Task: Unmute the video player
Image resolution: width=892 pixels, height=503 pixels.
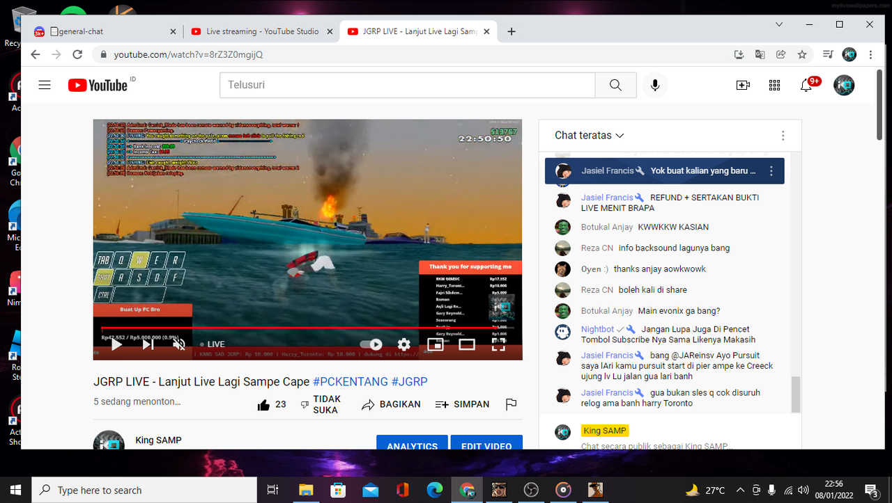Action: [x=179, y=344]
